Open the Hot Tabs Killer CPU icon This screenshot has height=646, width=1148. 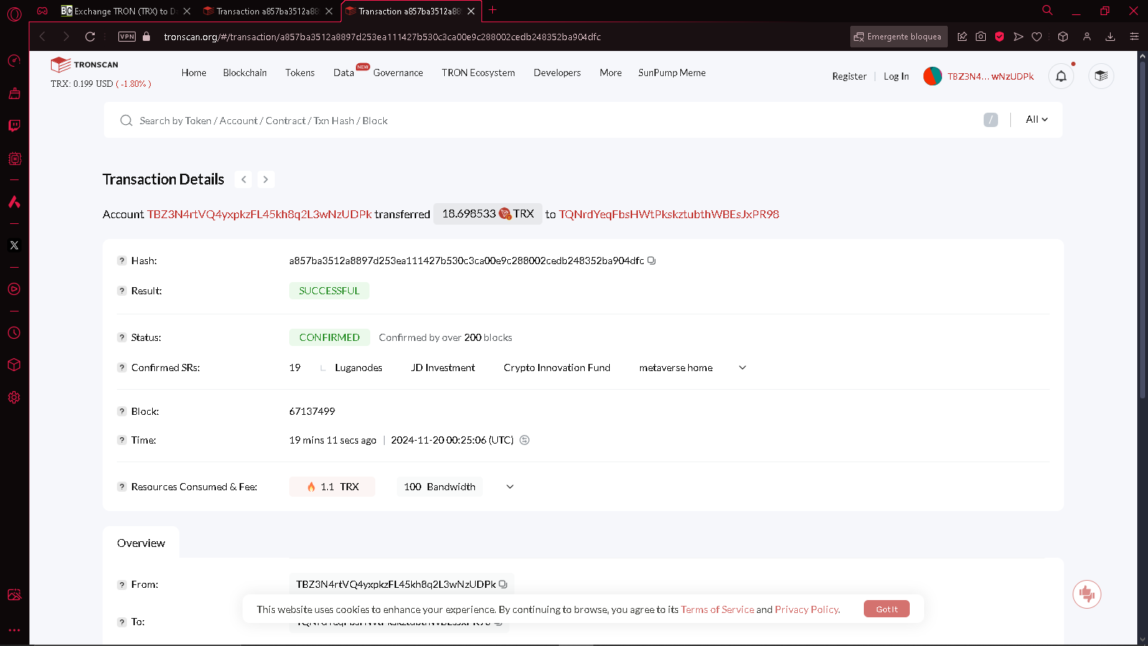point(14,159)
